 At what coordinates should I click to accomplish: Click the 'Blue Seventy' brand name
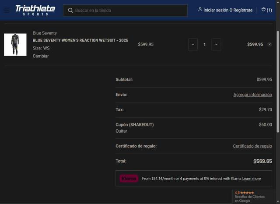(45, 33)
